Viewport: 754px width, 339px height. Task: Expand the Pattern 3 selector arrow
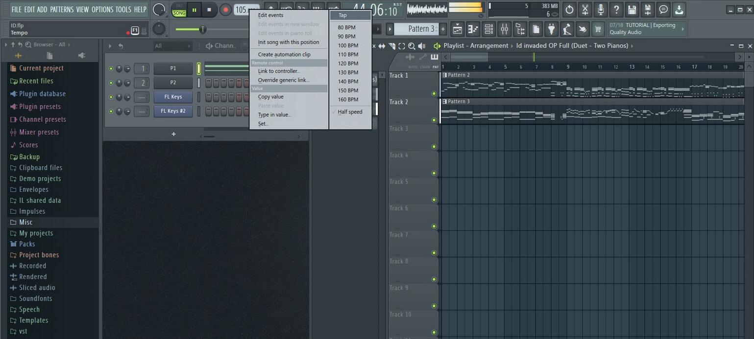click(390, 29)
